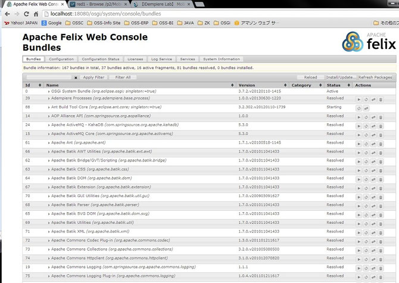Open the Log Service tab

pyautogui.click(x=161, y=59)
